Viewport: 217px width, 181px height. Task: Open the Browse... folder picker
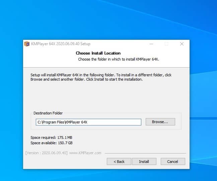(160, 122)
